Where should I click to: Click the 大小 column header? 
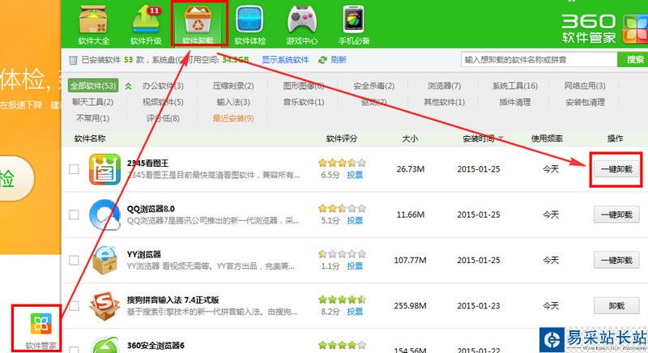[410, 138]
